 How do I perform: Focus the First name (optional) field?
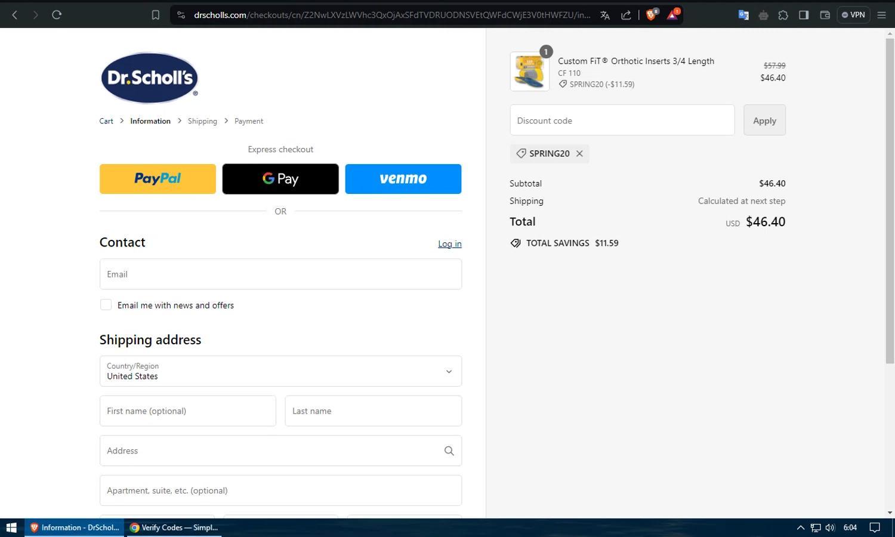click(187, 411)
